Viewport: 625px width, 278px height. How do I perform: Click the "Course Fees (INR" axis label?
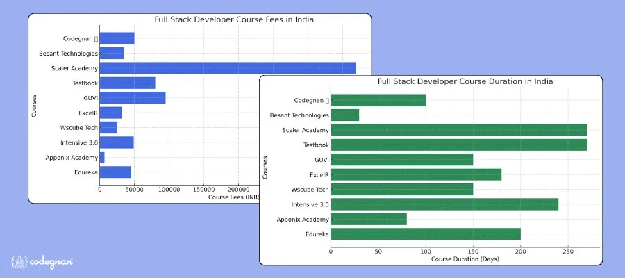pos(234,197)
